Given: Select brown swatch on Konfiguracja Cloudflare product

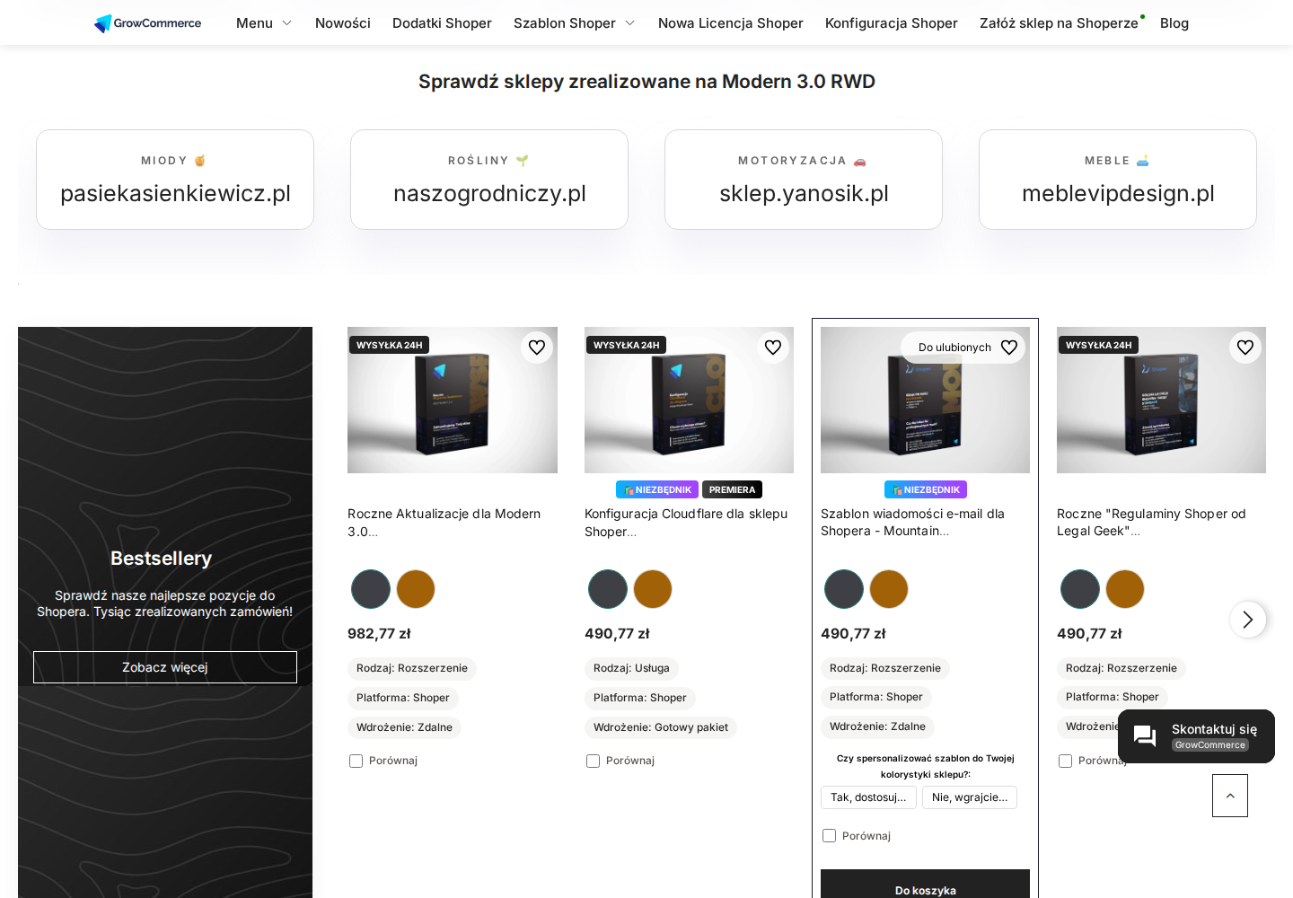Looking at the screenshot, I should click(x=653, y=589).
